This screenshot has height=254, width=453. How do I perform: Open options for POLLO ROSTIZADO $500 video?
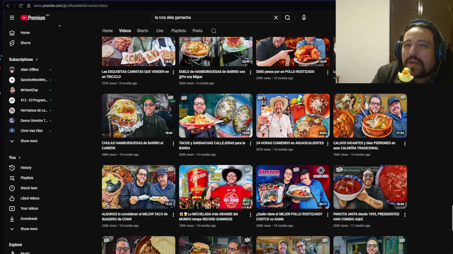coord(327,72)
